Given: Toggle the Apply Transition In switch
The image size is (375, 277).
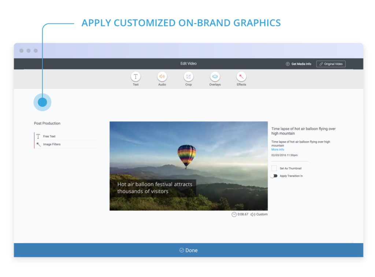Looking at the screenshot, I should pos(274,176).
